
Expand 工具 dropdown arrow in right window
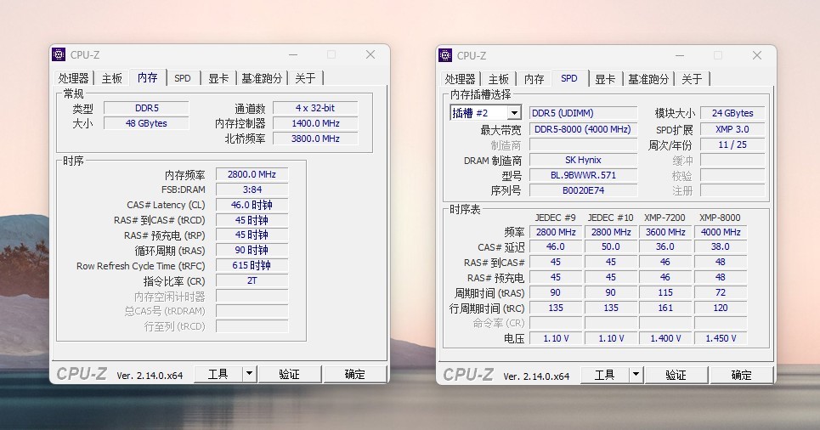pyautogui.click(x=636, y=375)
